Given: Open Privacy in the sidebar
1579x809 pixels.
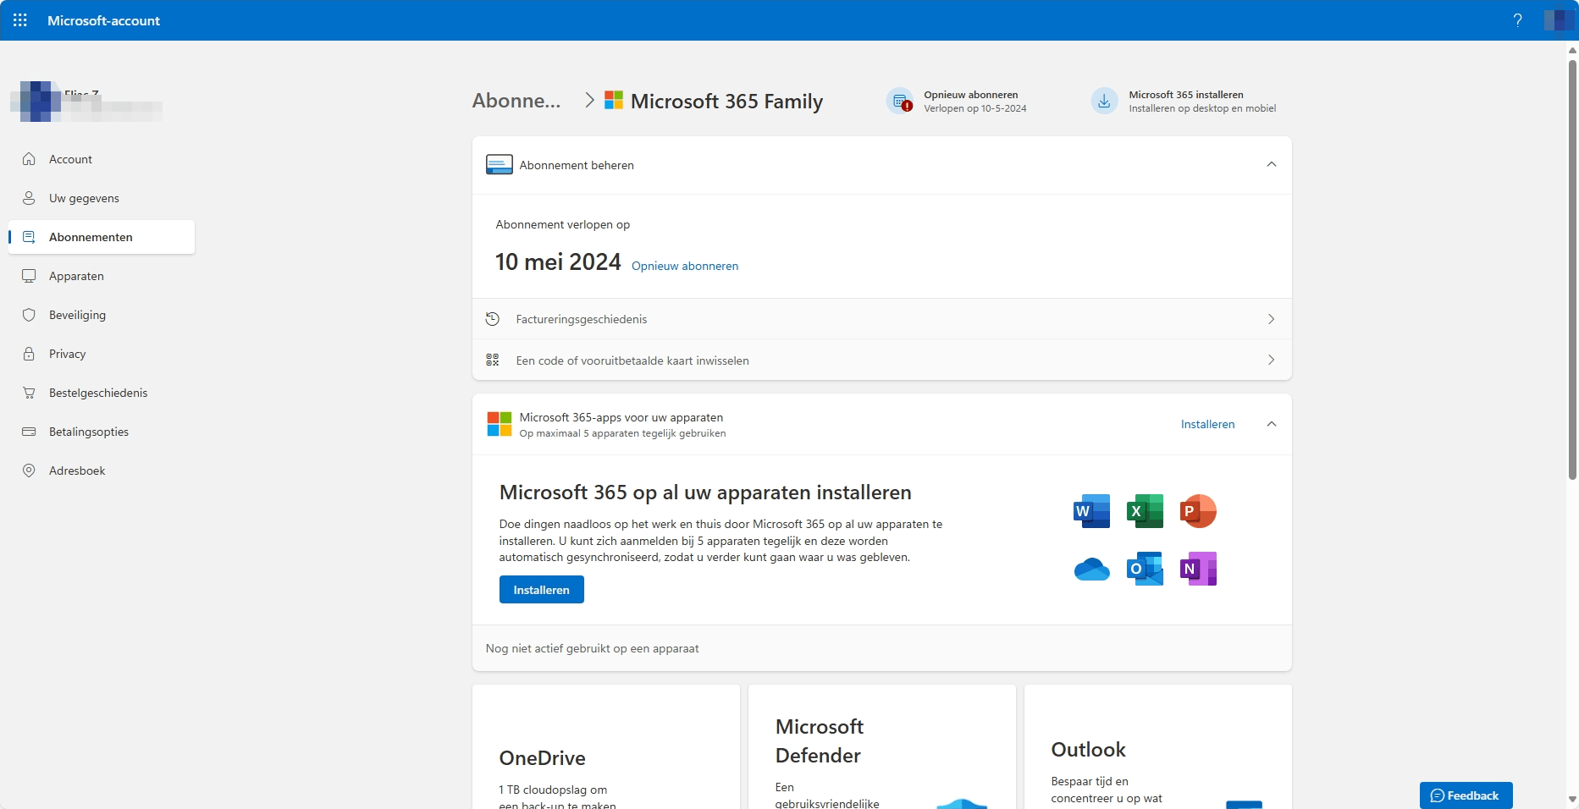Looking at the screenshot, I should point(102,354).
